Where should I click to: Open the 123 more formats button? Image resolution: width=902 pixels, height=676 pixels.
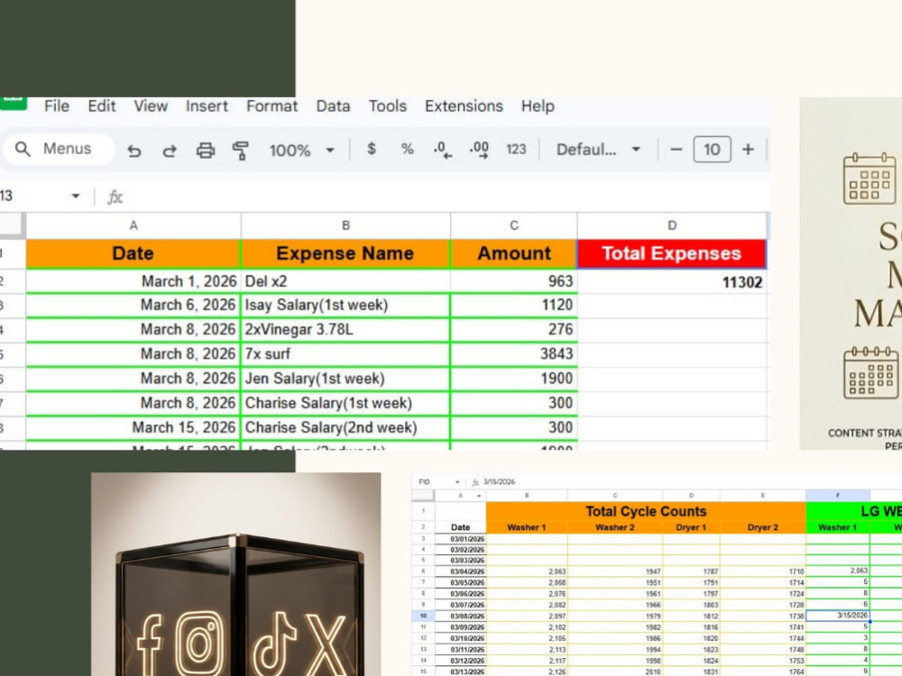516,150
